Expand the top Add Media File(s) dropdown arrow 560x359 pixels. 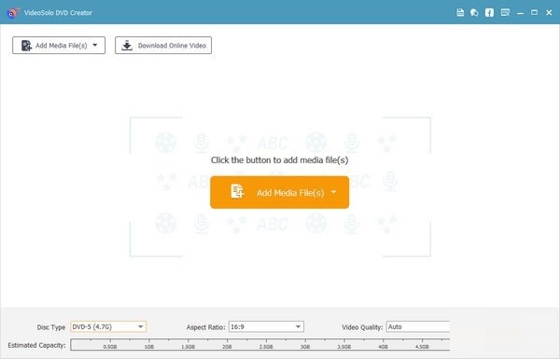tap(95, 45)
